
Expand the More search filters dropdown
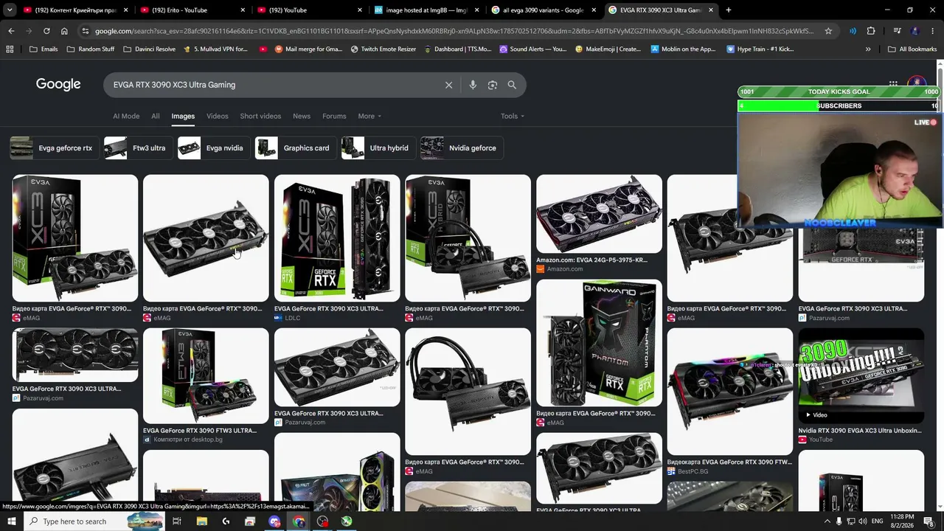369,116
